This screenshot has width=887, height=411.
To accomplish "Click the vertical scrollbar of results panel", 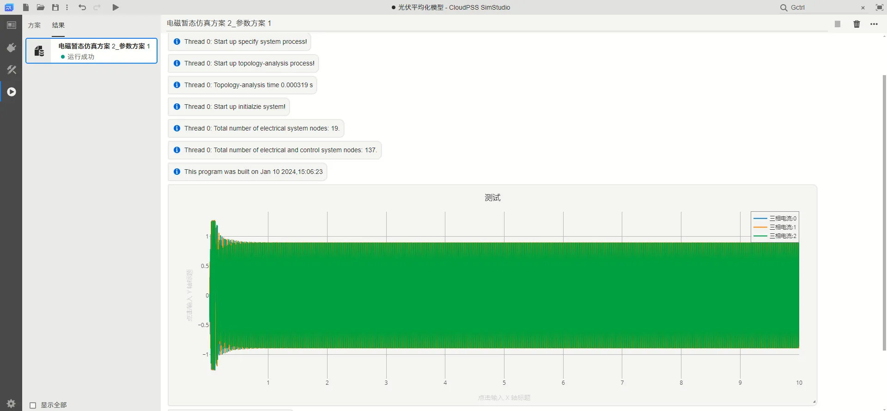I will (x=884, y=212).
